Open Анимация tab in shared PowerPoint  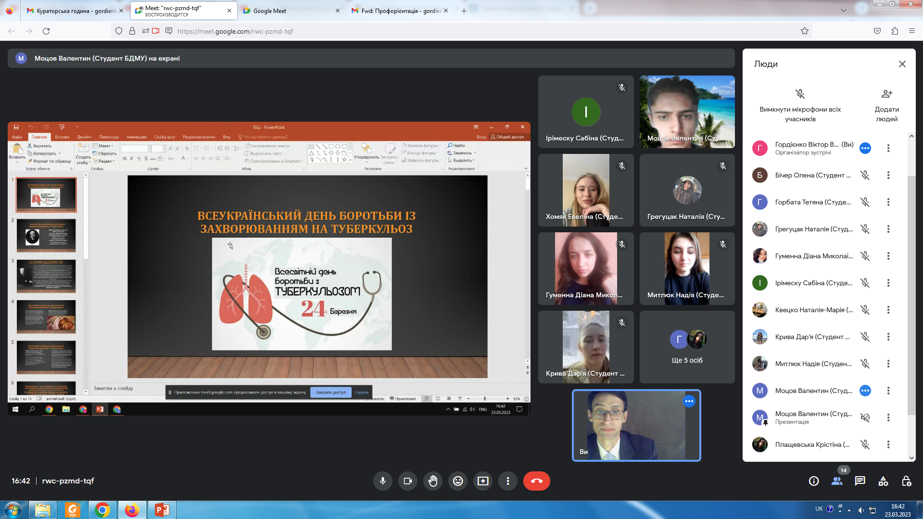coord(136,137)
